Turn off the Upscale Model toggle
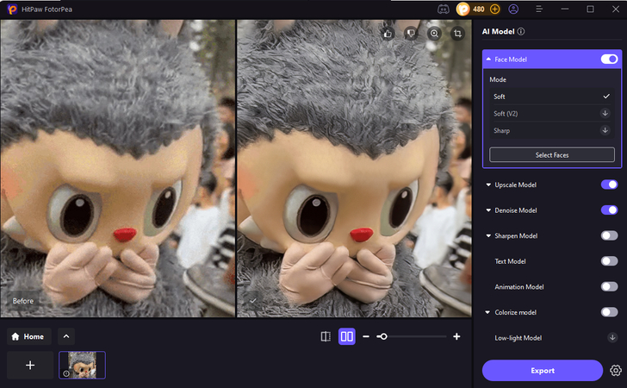This screenshot has height=388, width=627. pyautogui.click(x=609, y=185)
